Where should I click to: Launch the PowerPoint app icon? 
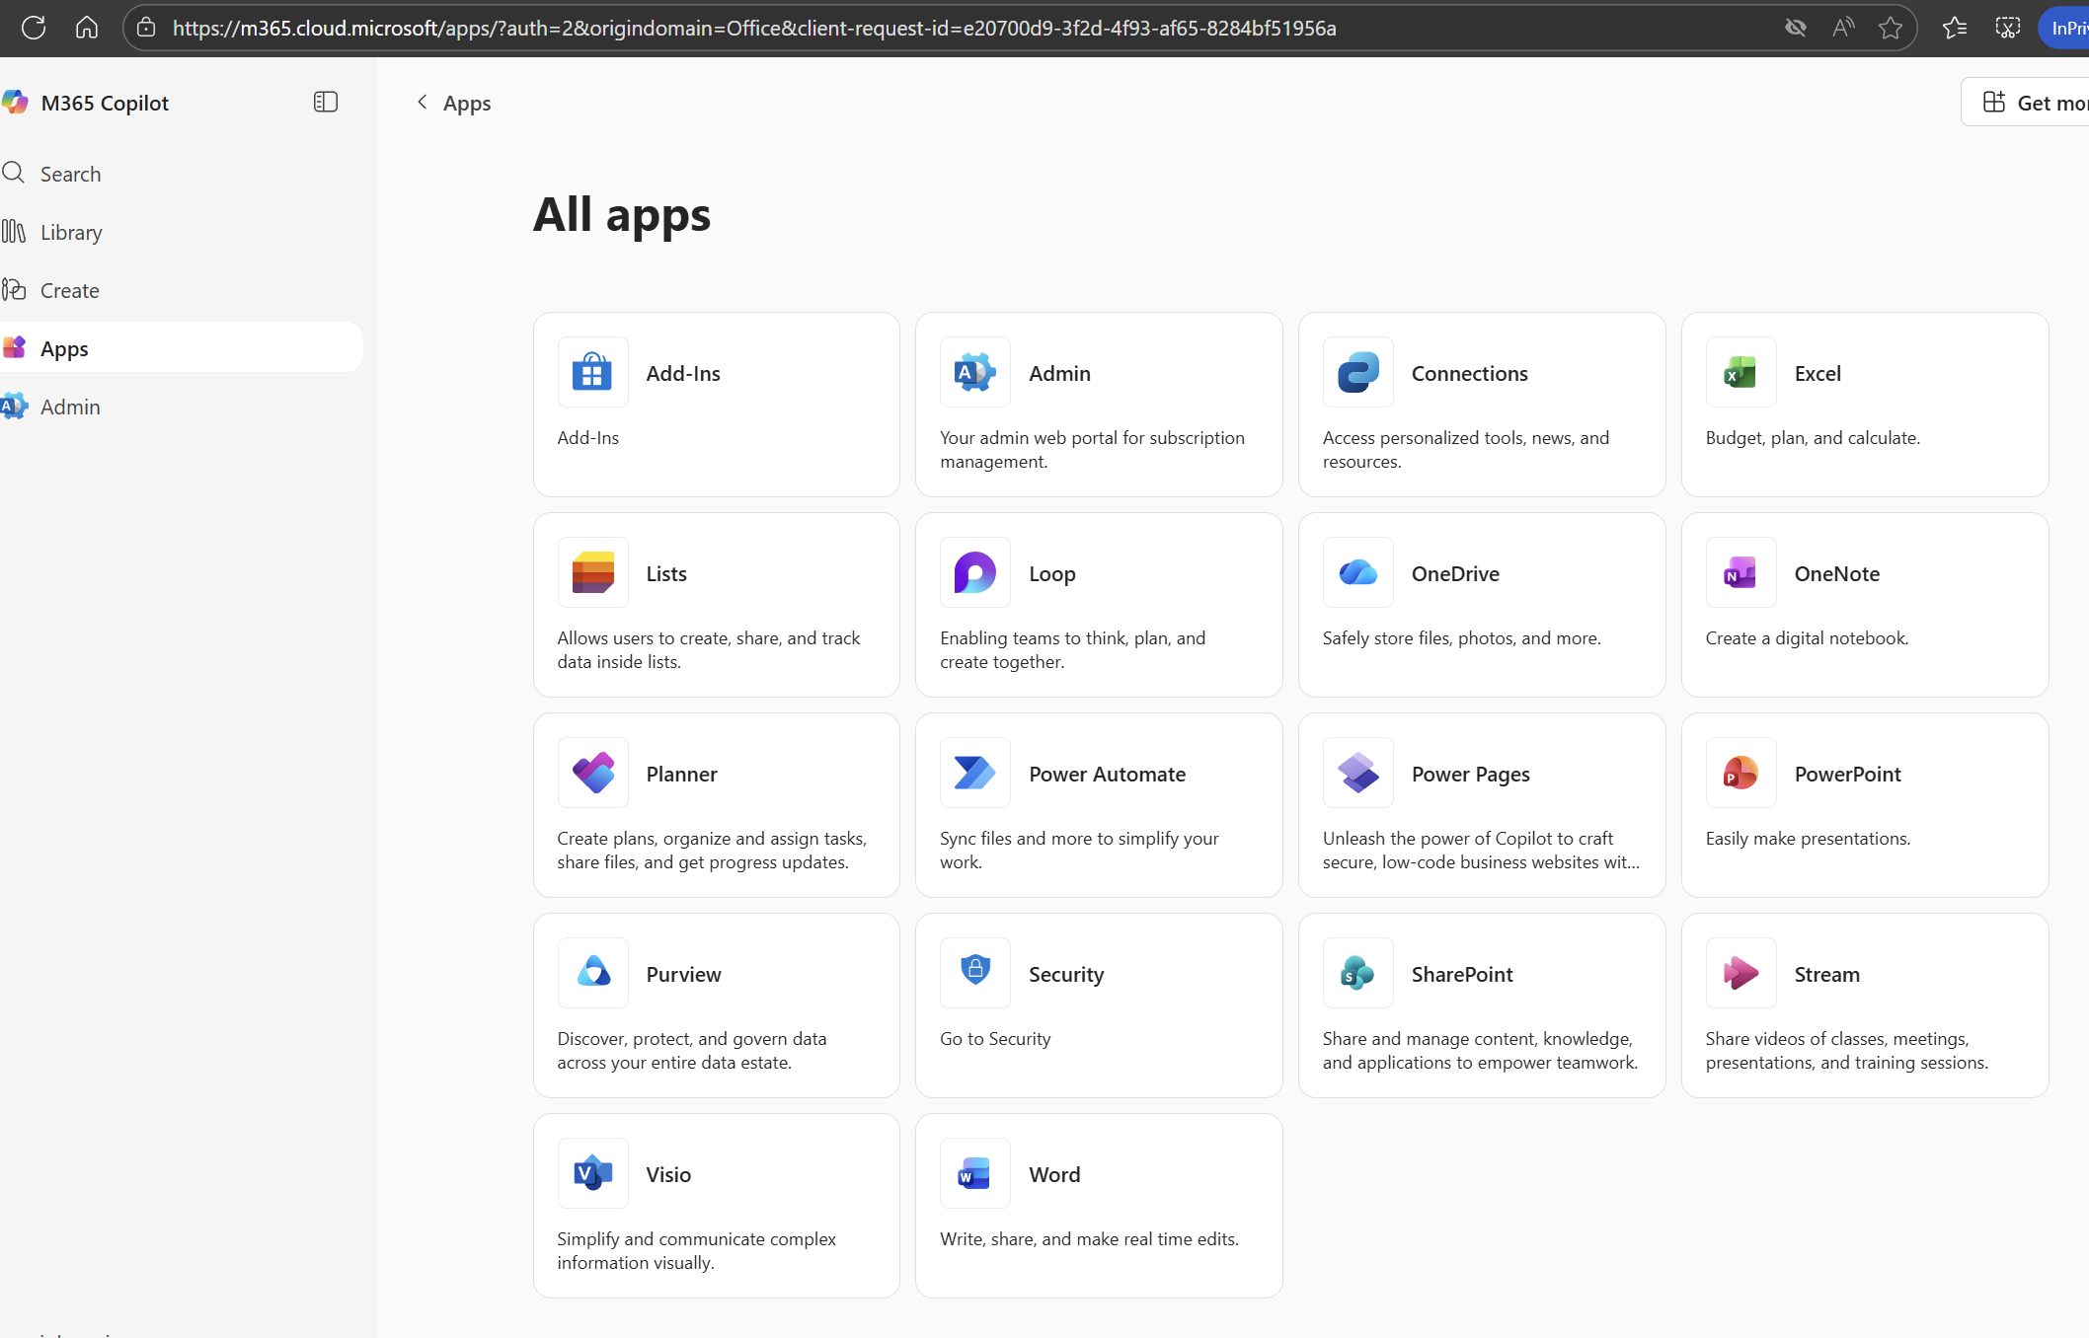1741,774
